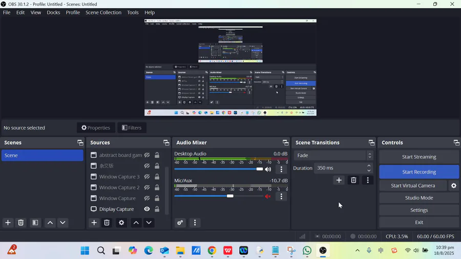Add a scene transition with plus
Screen dimensions: 461x259
pos(339,180)
